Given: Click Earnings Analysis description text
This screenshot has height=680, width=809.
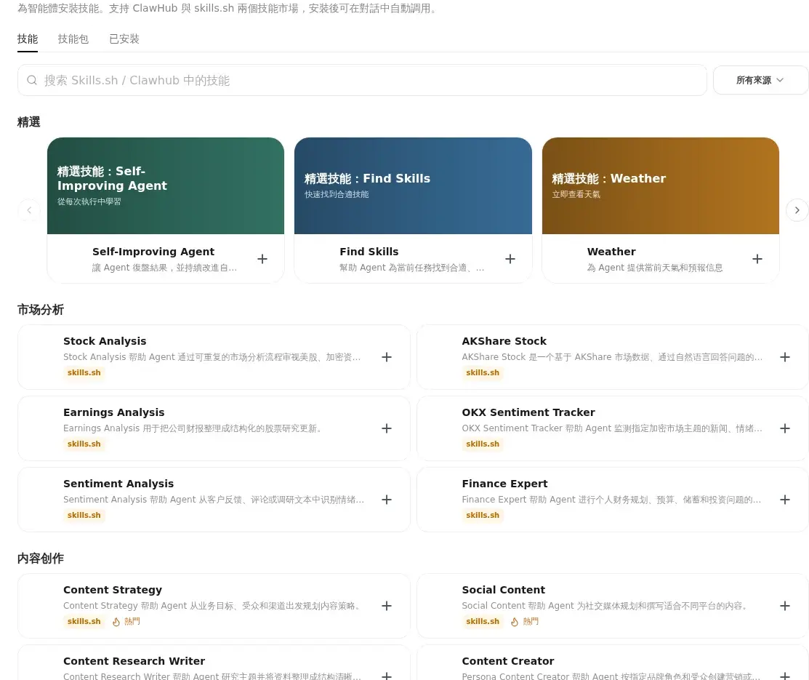Looking at the screenshot, I should tap(192, 428).
